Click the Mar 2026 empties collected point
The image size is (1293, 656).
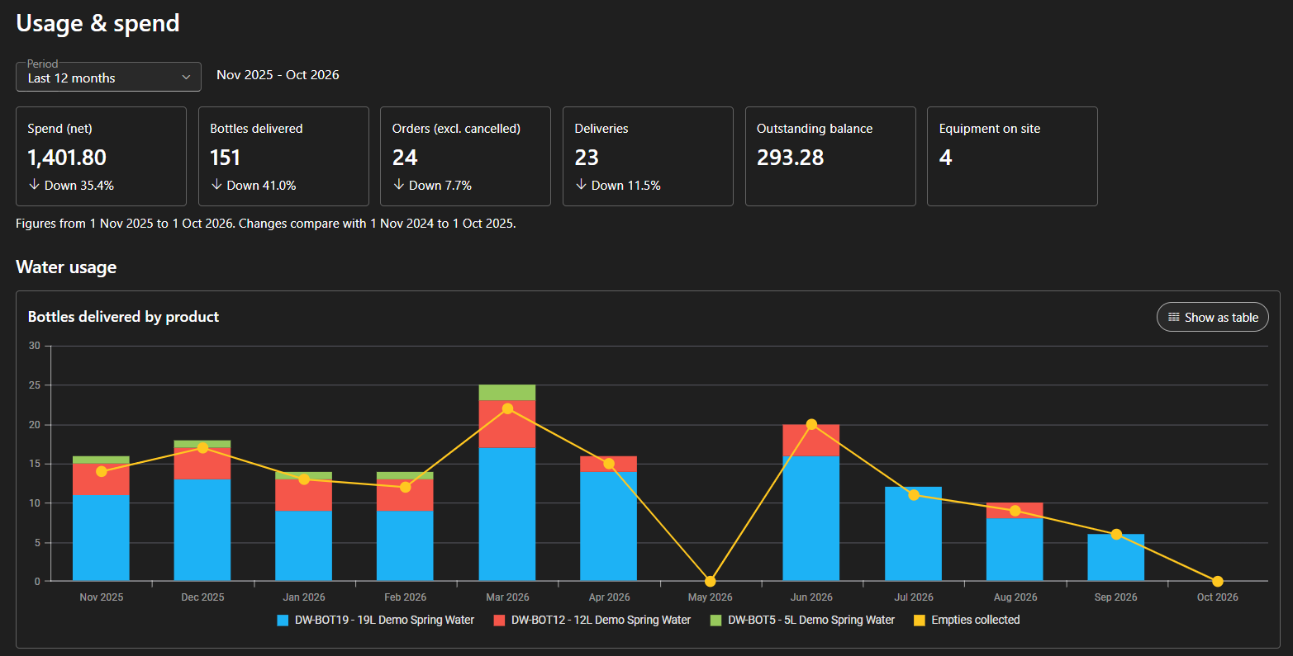(x=507, y=408)
